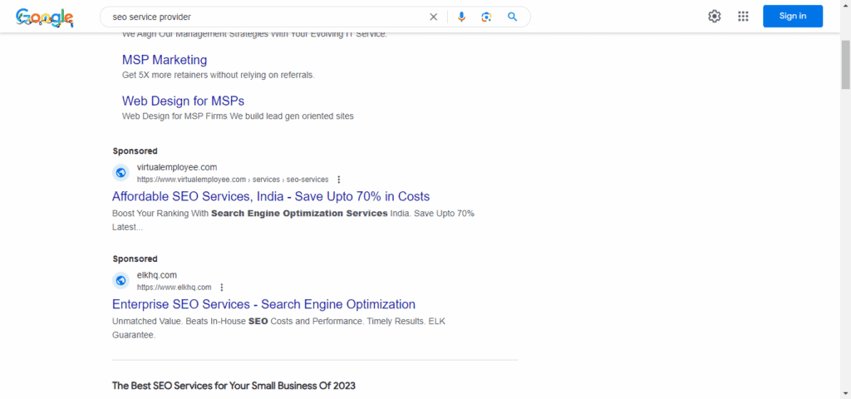The image size is (851, 399).
Task: Click 'Web Design for MSP Firms' description text
Action: 238,116
